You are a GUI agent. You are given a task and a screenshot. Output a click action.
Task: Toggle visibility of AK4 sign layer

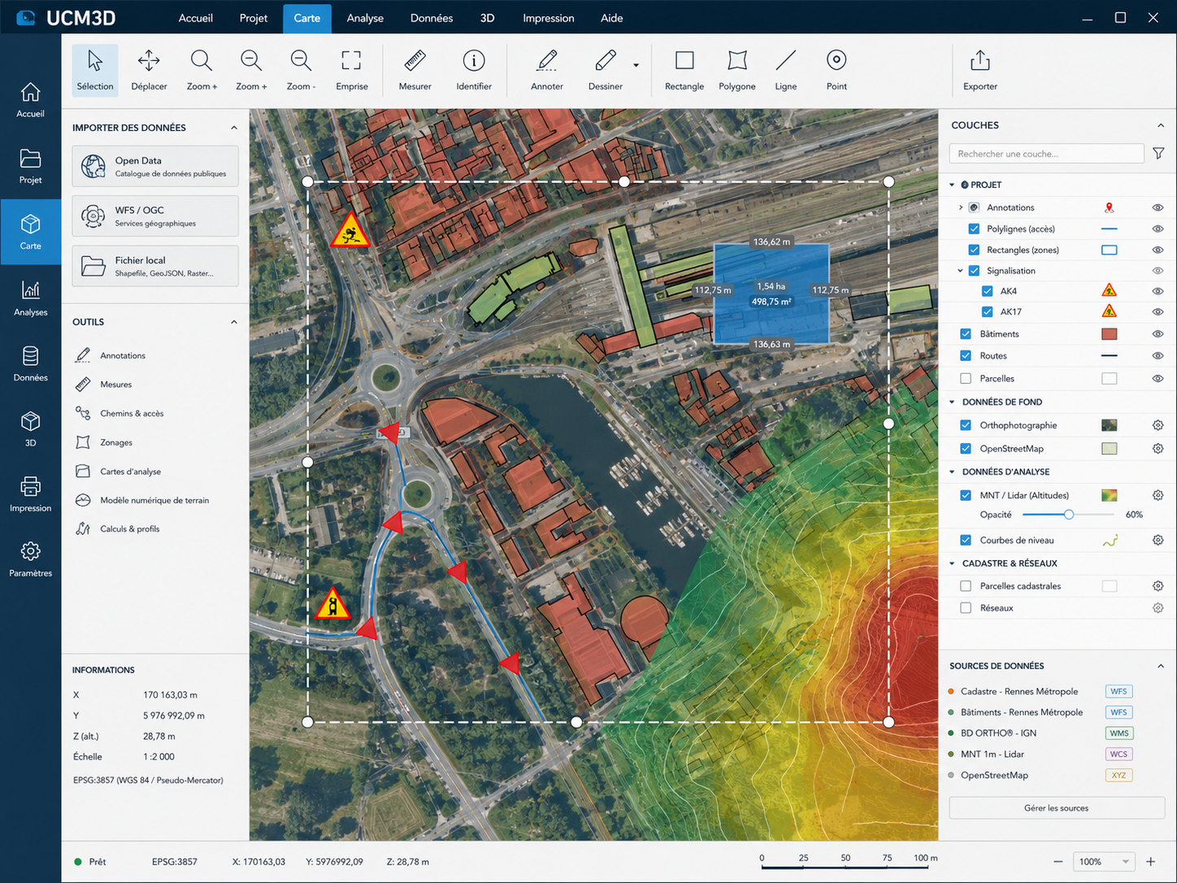click(x=1158, y=291)
